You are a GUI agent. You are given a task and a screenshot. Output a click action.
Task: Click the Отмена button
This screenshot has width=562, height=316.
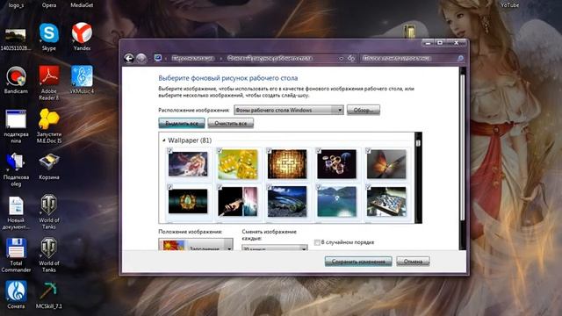pos(413,262)
